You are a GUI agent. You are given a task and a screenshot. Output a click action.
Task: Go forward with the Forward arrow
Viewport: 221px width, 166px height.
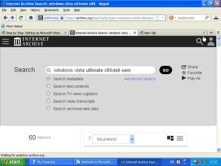12,18
